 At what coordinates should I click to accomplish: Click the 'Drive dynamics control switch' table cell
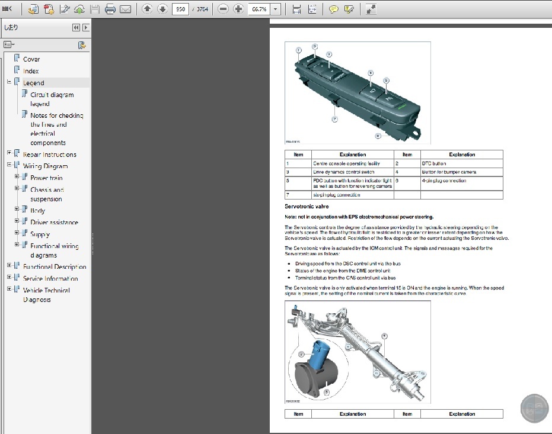(x=353, y=172)
